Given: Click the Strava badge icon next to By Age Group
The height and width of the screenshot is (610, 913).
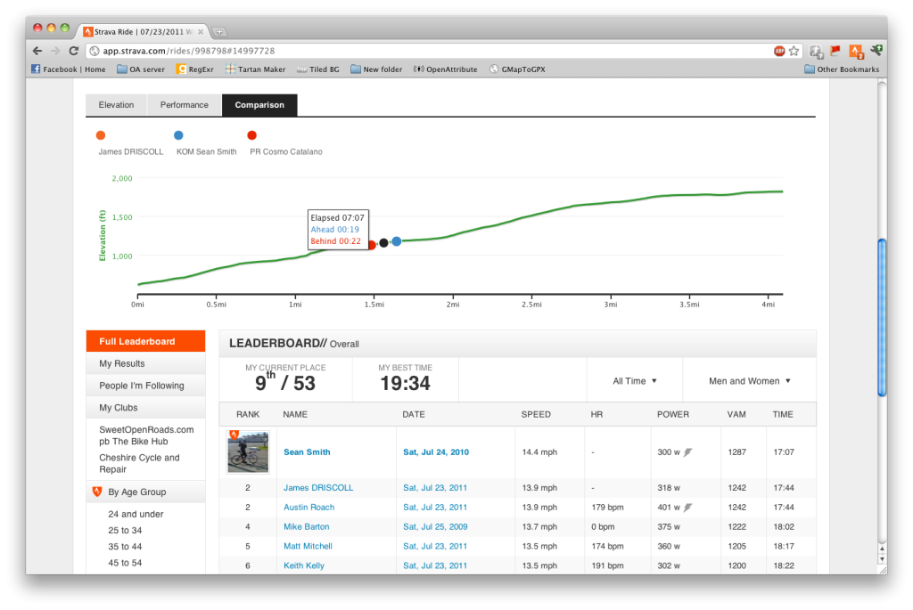Looking at the screenshot, I should pyautogui.click(x=97, y=492).
